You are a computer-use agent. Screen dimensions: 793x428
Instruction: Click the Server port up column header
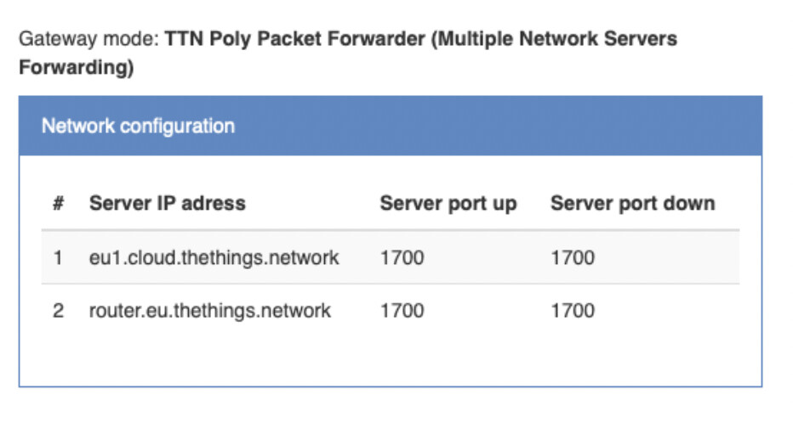448,204
